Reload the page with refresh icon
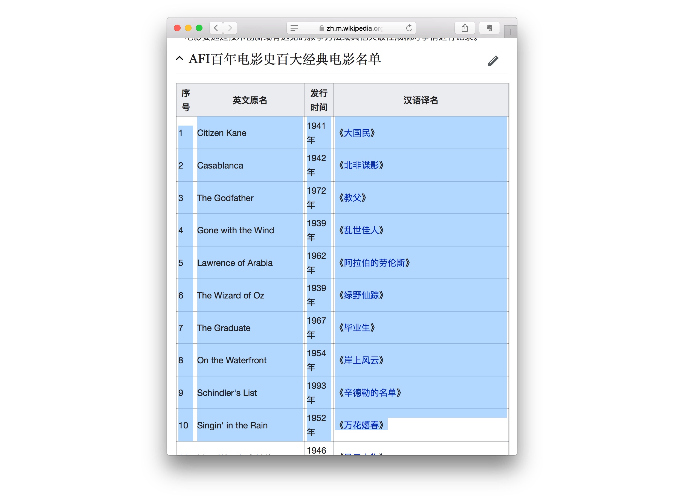Viewport: 684px width, 499px height. [x=409, y=28]
